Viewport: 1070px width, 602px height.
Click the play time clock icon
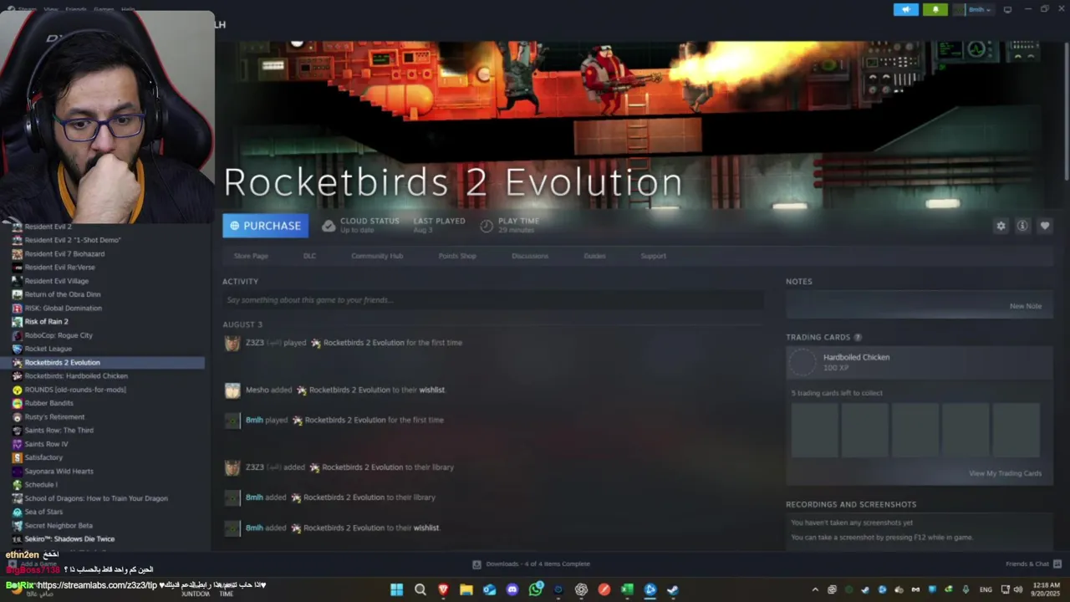(x=487, y=226)
